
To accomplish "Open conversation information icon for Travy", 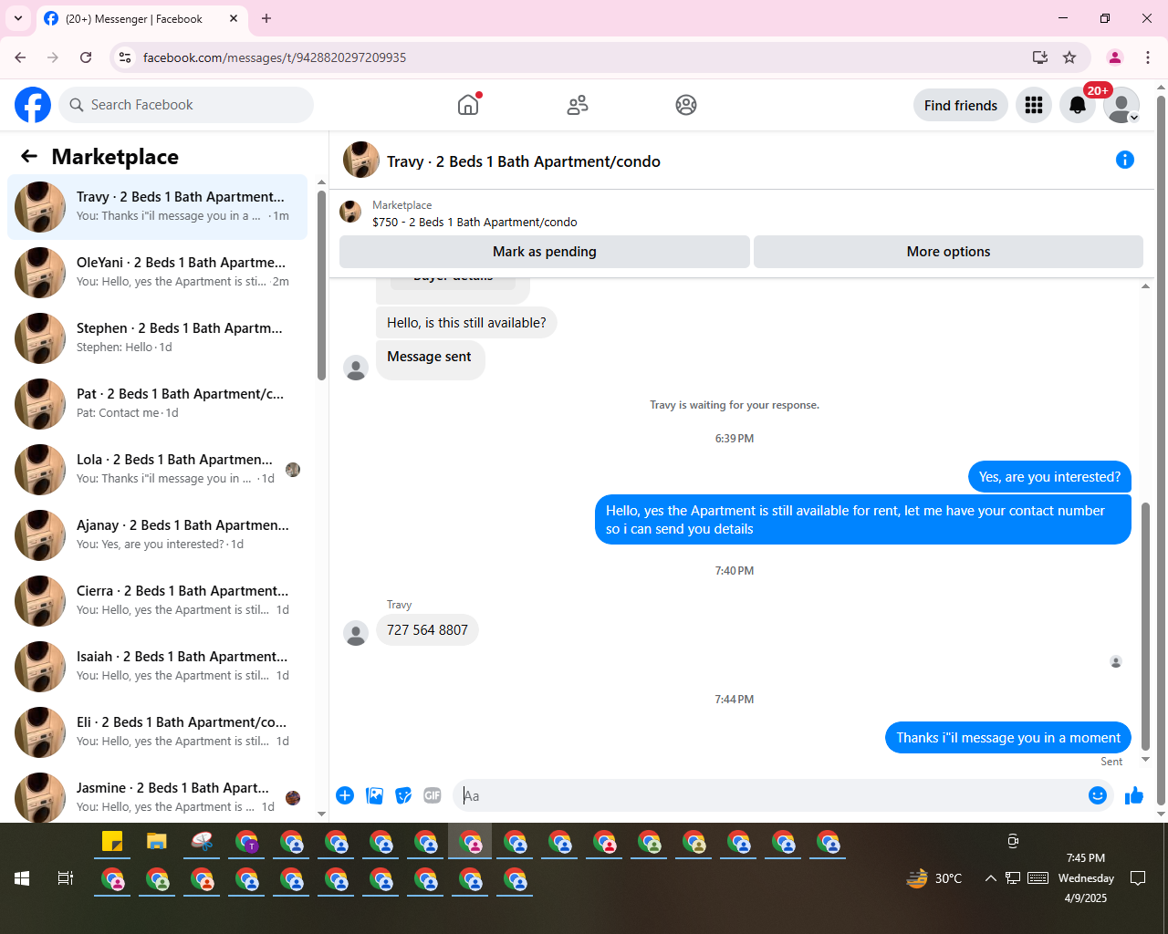I will (1125, 160).
